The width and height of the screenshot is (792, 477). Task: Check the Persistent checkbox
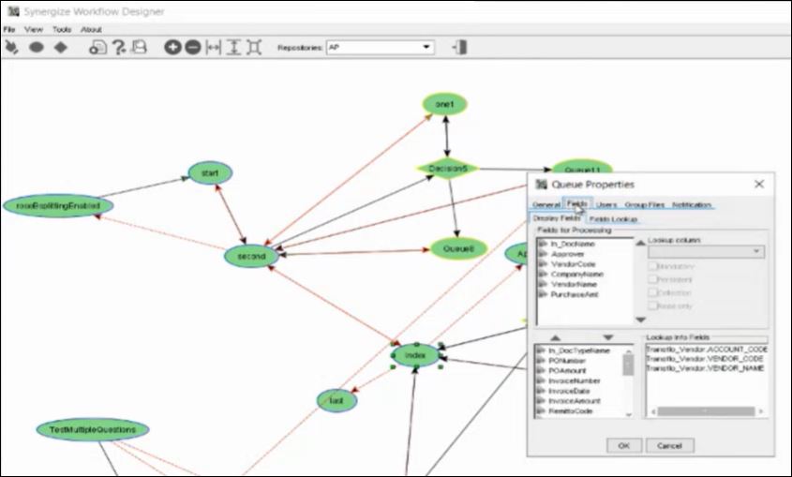(653, 279)
